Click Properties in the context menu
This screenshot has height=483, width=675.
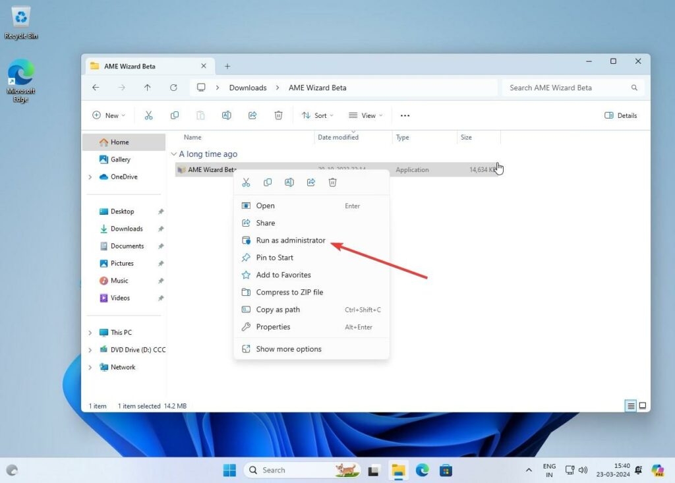pyautogui.click(x=273, y=327)
